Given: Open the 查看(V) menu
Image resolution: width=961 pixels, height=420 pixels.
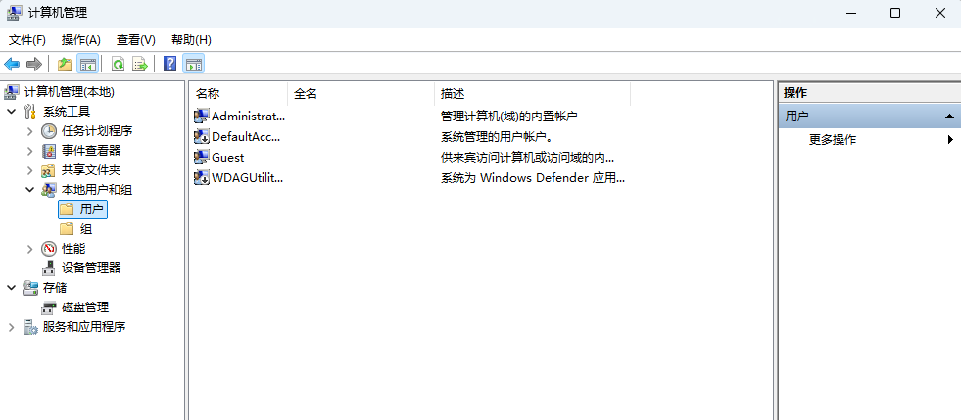Looking at the screenshot, I should 136,40.
